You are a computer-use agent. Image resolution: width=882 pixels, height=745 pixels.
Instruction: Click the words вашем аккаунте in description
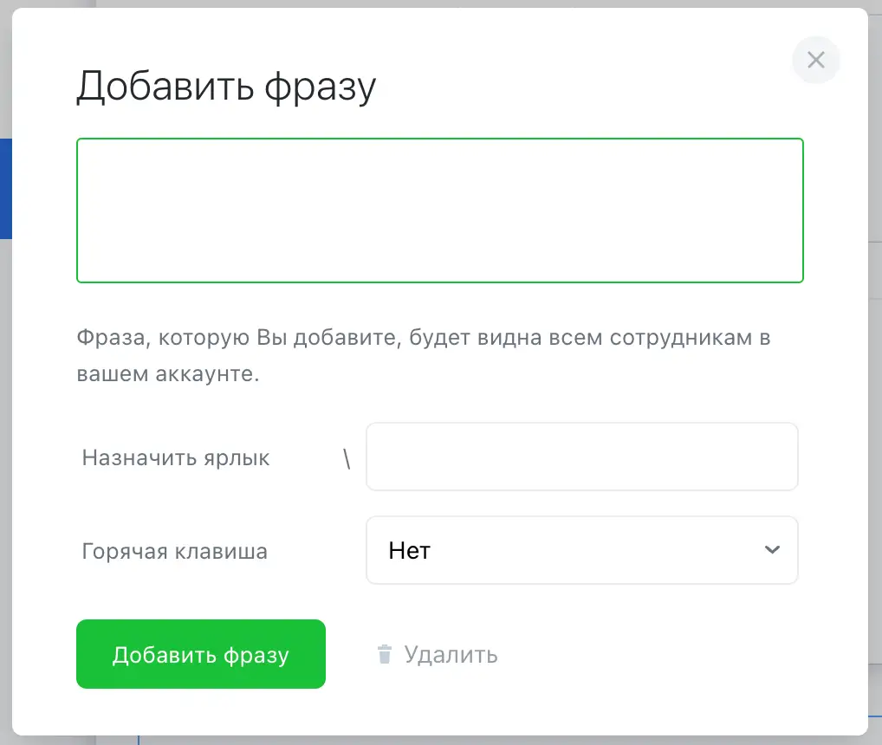[167, 377]
